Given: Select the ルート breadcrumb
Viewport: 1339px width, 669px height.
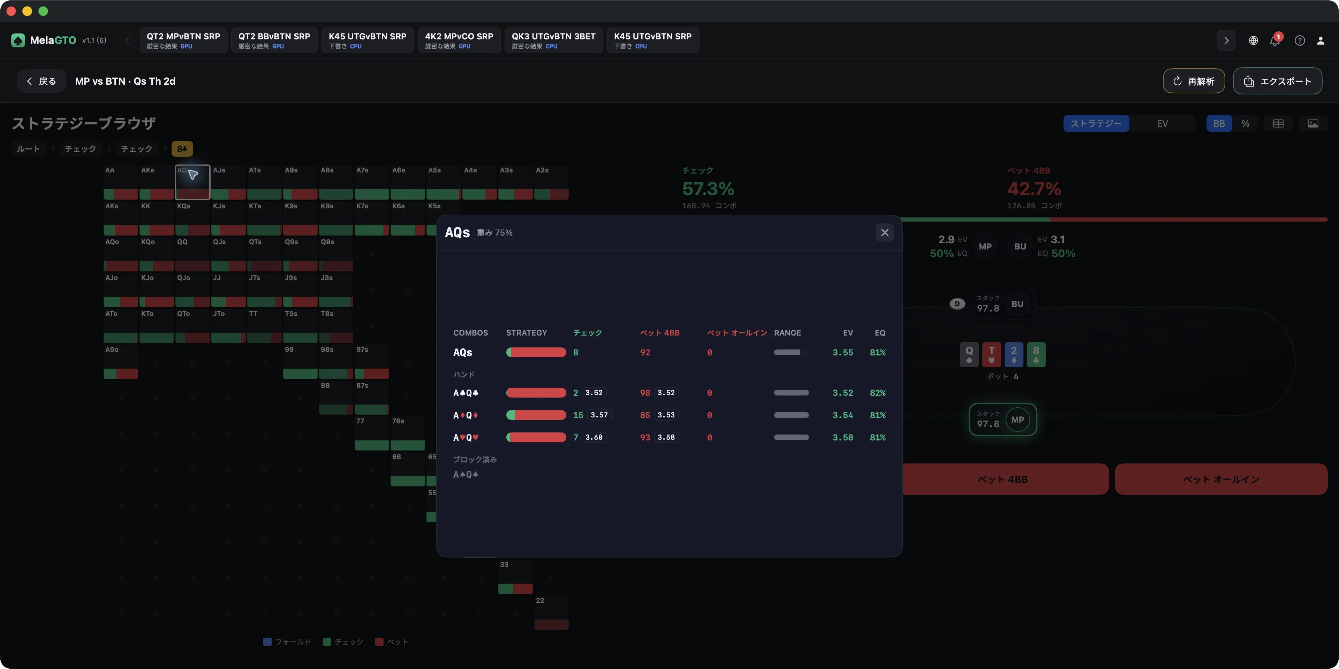Looking at the screenshot, I should (28, 149).
